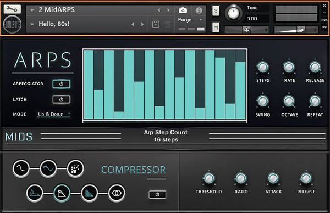This screenshot has height=213, width=330.
Task: Open the Purge dropdown arrow
Action: pos(201,20)
